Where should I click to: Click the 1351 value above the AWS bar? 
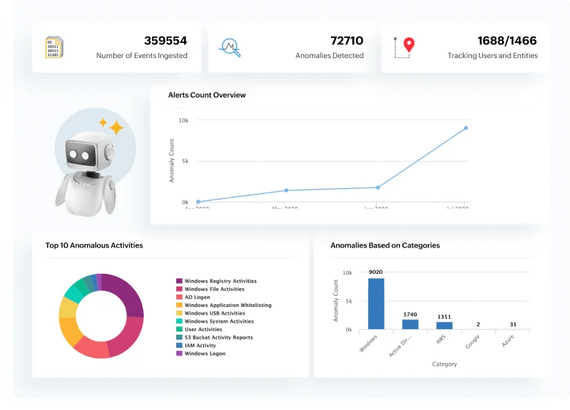click(444, 317)
